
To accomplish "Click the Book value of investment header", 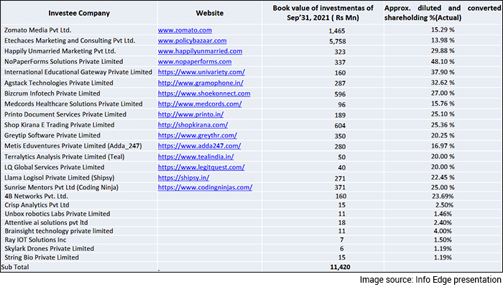I will pos(323,13).
